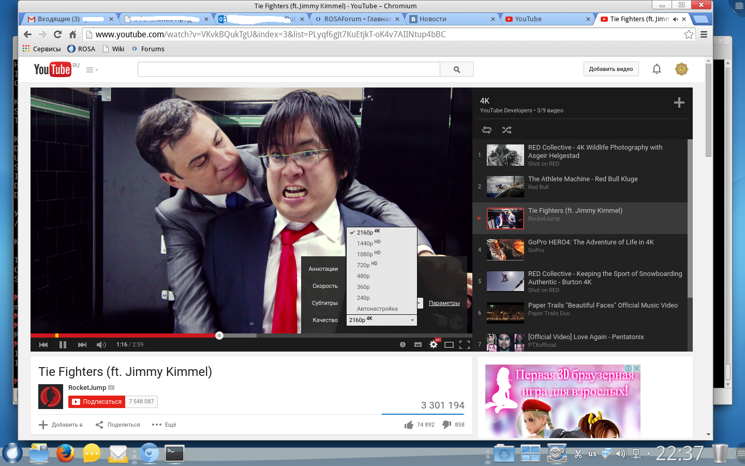The width and height of the screenshot is (745, 466).
Task: Collapse the Качество quality dropdown
Action: tap(382, 320)
